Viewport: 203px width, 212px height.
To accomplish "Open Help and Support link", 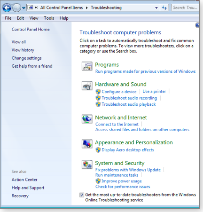I will click(28, 188).
